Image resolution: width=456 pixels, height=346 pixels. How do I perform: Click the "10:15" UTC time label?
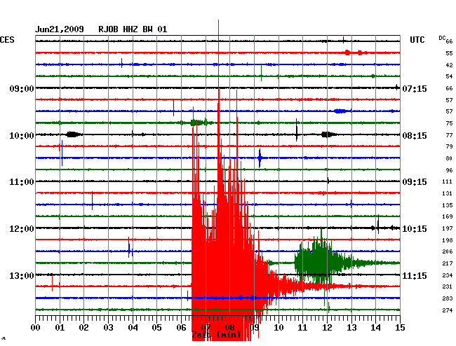(415, 229)
